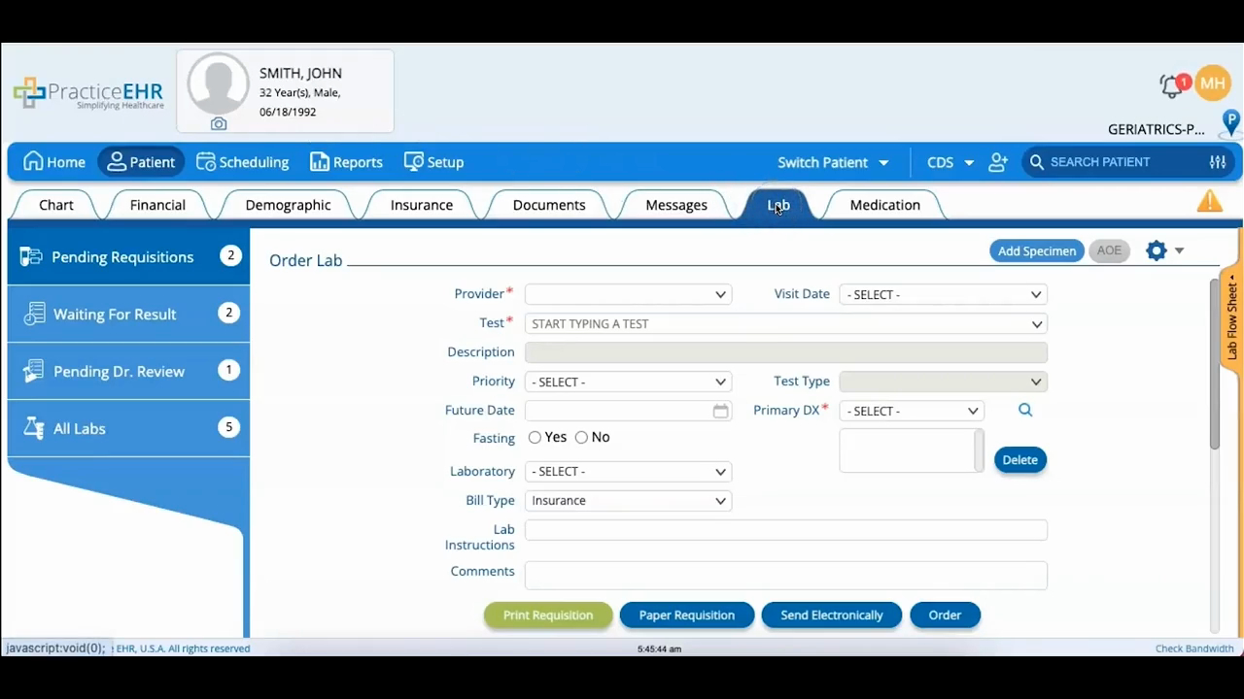The image size is (1244, 699).
Task: Open advanced search filter sliders icon
Action: [1218, 162]
